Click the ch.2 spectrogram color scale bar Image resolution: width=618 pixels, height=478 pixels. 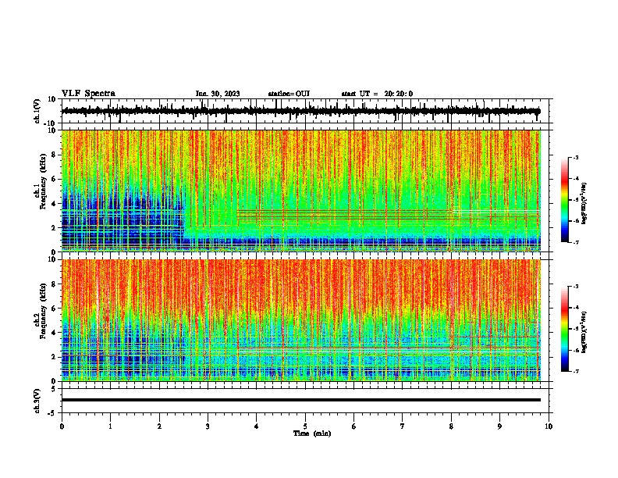565,329
